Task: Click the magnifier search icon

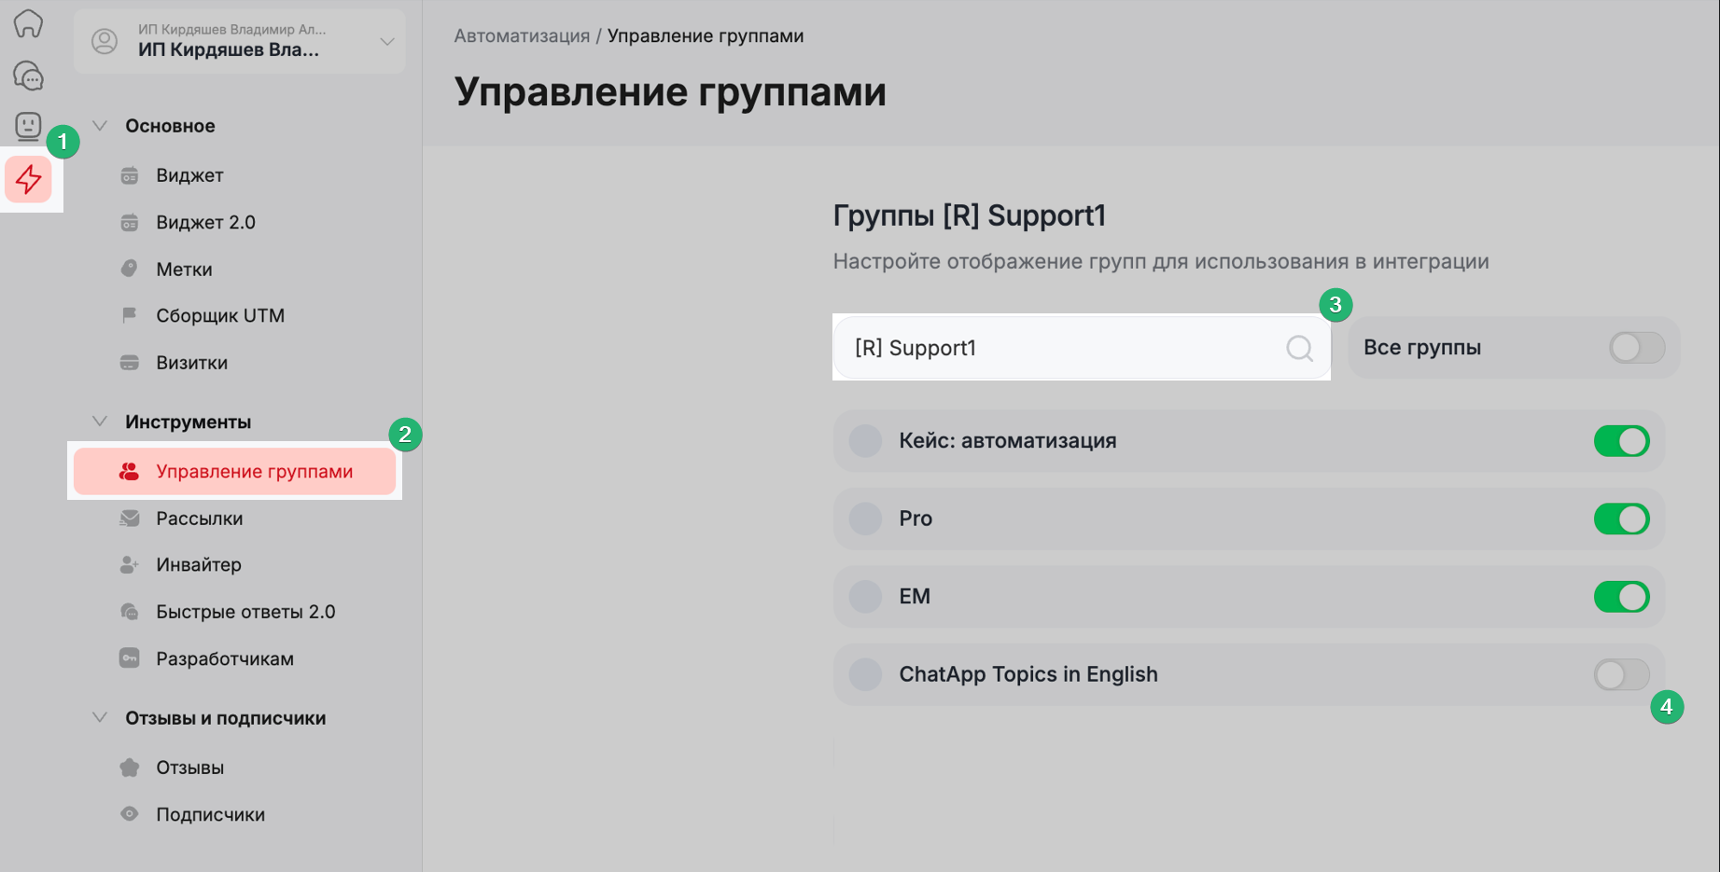Action: [x=1299, y=348]
